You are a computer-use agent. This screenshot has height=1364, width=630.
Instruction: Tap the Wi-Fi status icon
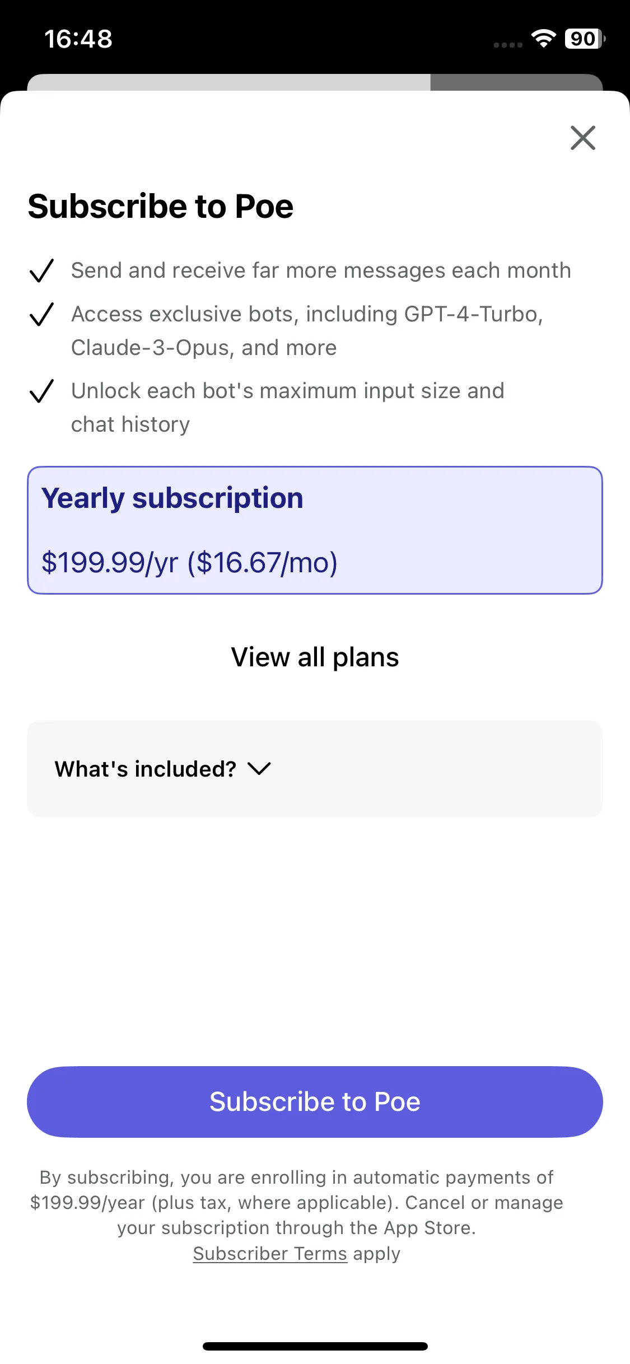coord(543,39)
